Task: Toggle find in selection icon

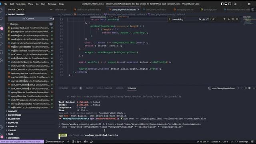Action: 233,19
